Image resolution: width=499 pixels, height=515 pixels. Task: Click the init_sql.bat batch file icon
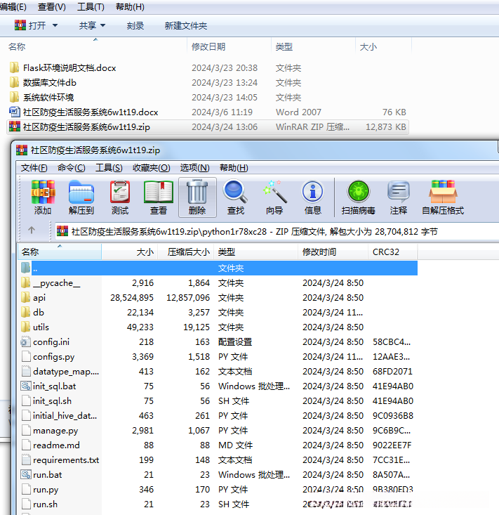pos(25,386)
